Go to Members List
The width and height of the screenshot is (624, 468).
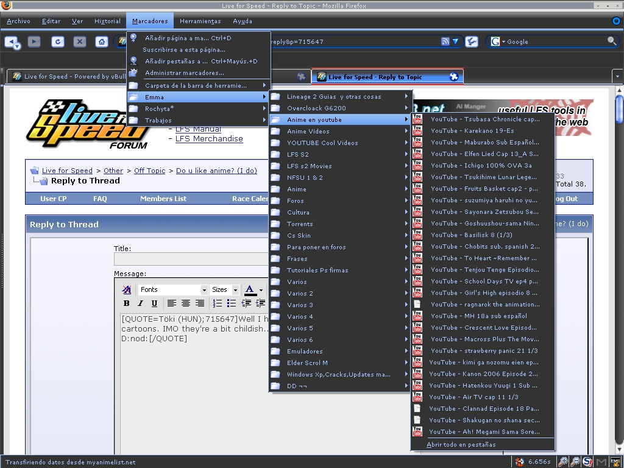click(x=163, y=199)
